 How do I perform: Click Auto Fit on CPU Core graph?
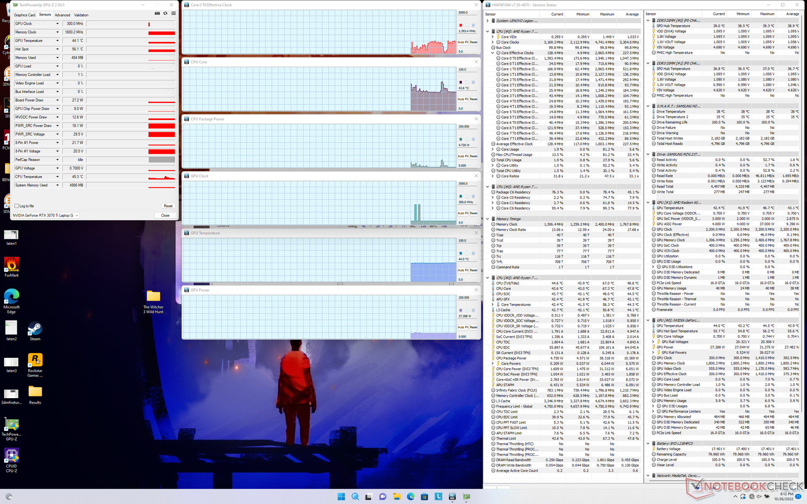(x=463, y=99)
